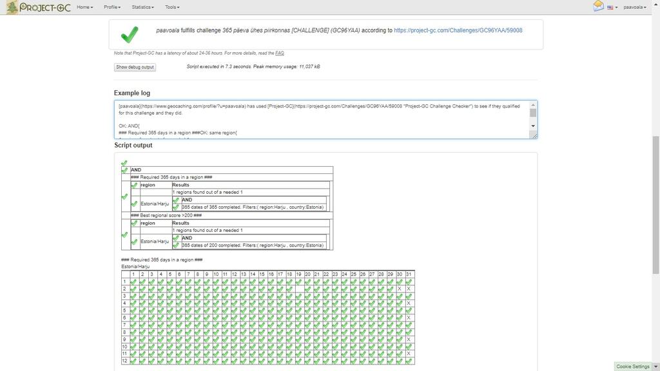Click the X mark for month 4, day 31

coord(409,303)
